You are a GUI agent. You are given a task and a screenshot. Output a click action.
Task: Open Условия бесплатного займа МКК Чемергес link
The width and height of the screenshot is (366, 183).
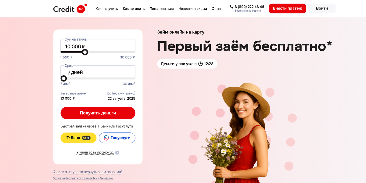[83, 178]
